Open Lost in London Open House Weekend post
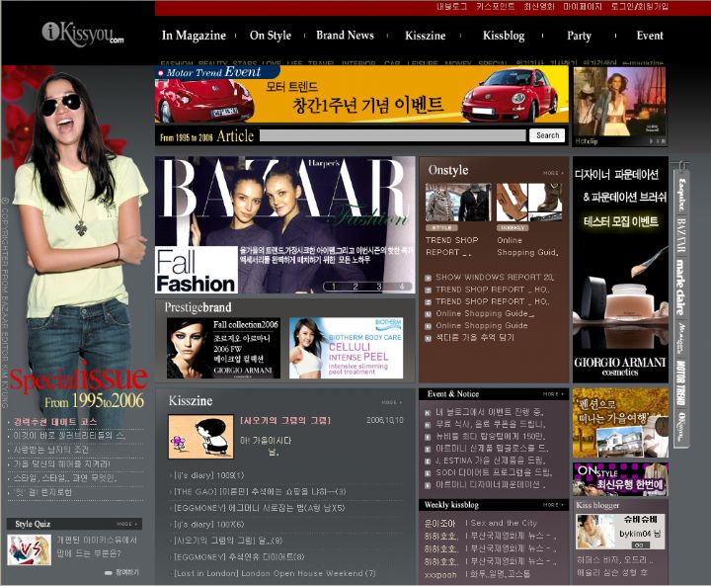The image size is (711, 586). (275, 573)
